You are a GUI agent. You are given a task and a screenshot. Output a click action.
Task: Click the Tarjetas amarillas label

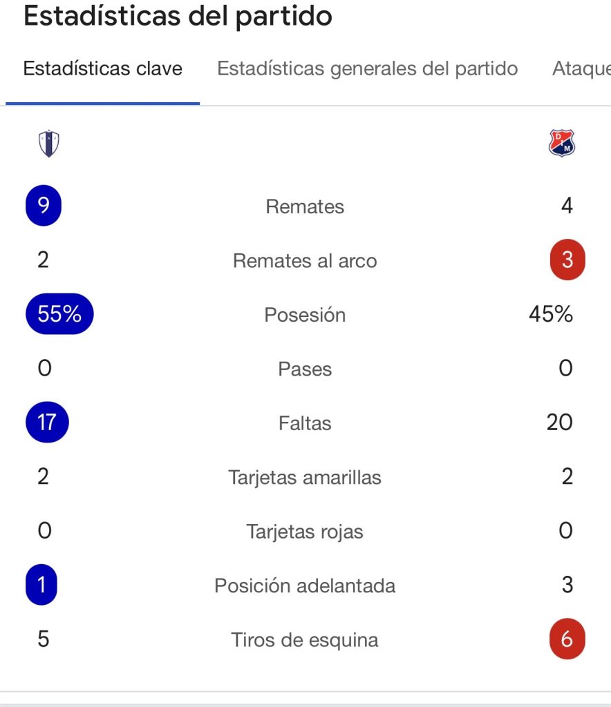305,477
